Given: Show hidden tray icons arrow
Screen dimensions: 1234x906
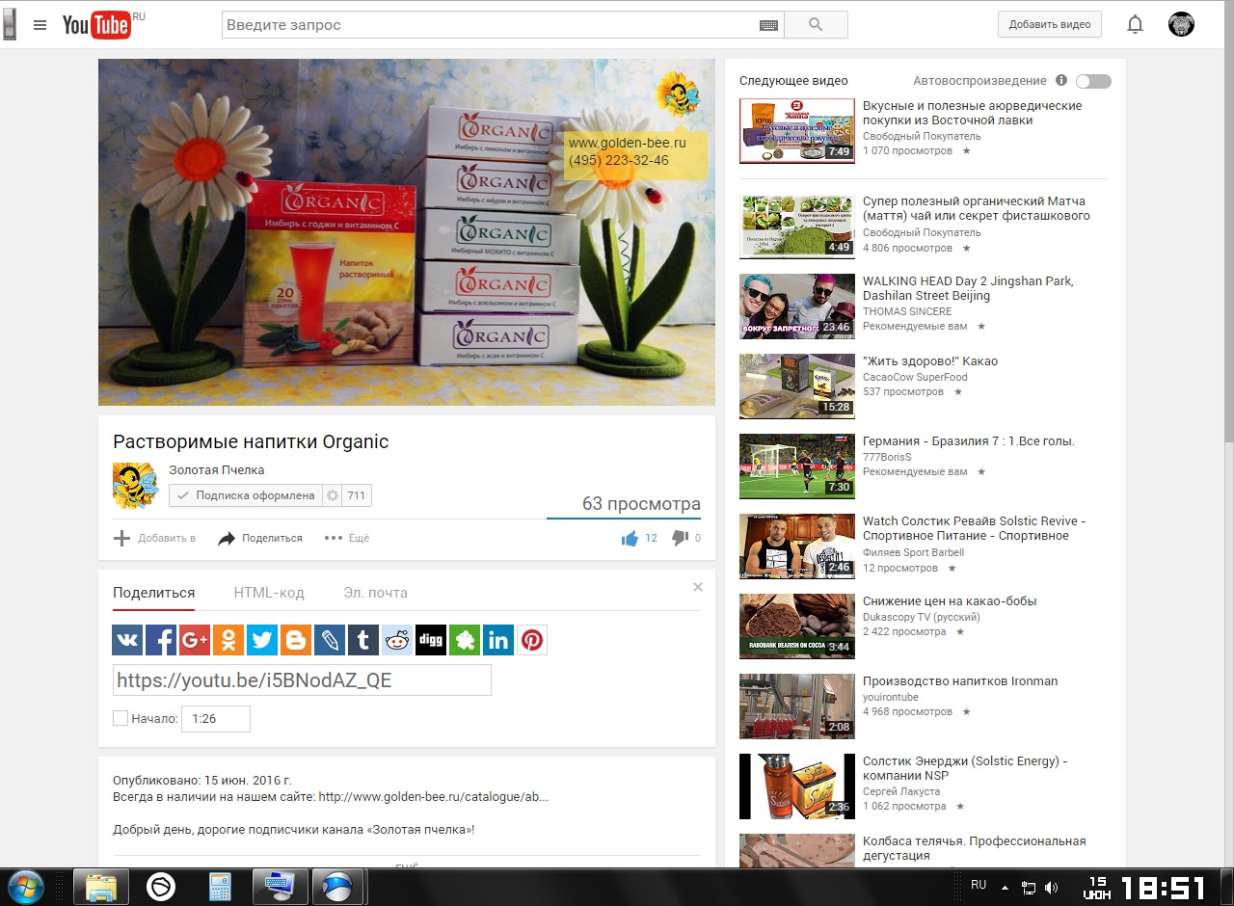Looking at the screenshot, I should click(1006, 887).
